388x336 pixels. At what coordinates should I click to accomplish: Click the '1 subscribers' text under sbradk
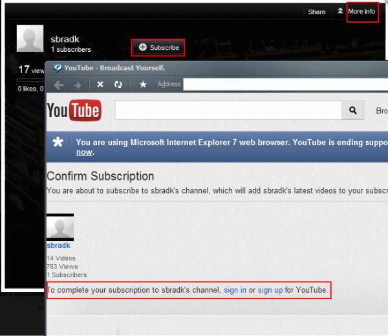pos(71,49)
